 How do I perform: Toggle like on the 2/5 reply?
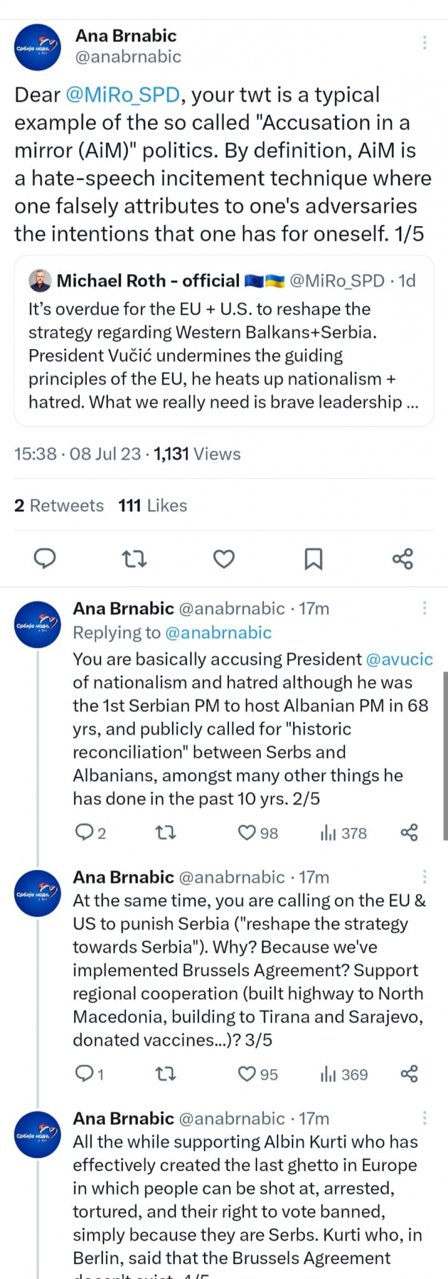(x=247, y=833)
